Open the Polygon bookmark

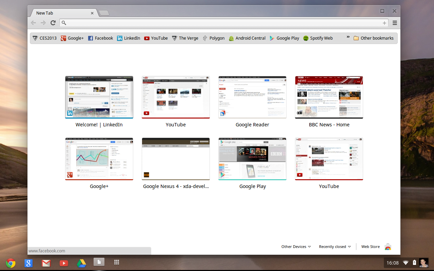point(214,38)
